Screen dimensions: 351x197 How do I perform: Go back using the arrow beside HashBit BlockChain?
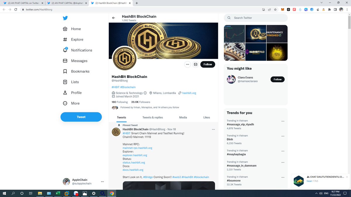(x=114, y=18)
